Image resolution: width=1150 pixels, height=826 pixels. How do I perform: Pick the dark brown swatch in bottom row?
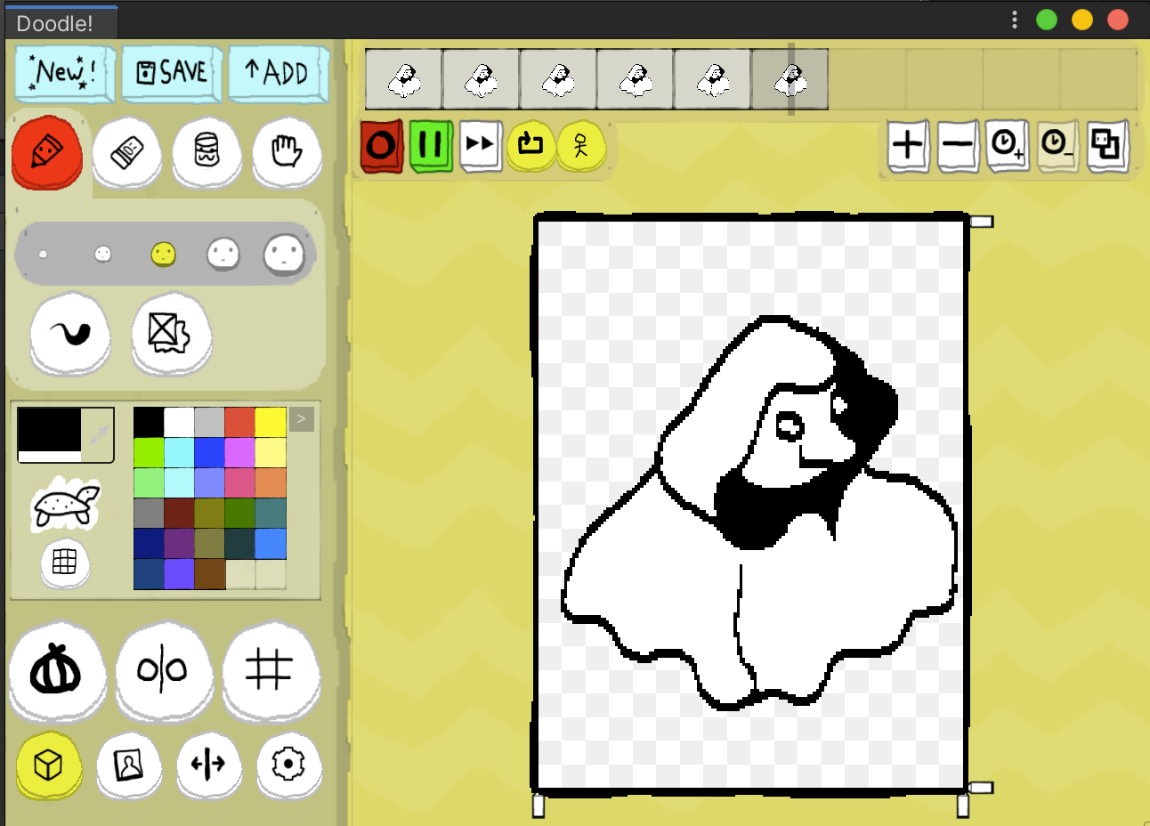point(209,574)
